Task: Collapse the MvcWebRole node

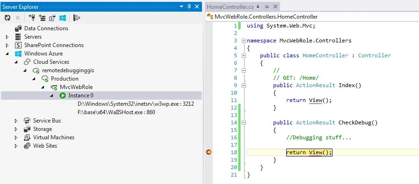Action: click(x=43, y=87)
